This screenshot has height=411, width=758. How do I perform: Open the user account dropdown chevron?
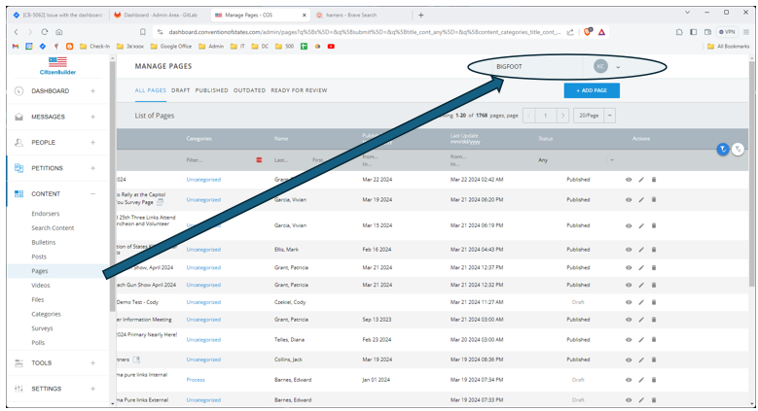pyautogui.click(x=619, y=67)
